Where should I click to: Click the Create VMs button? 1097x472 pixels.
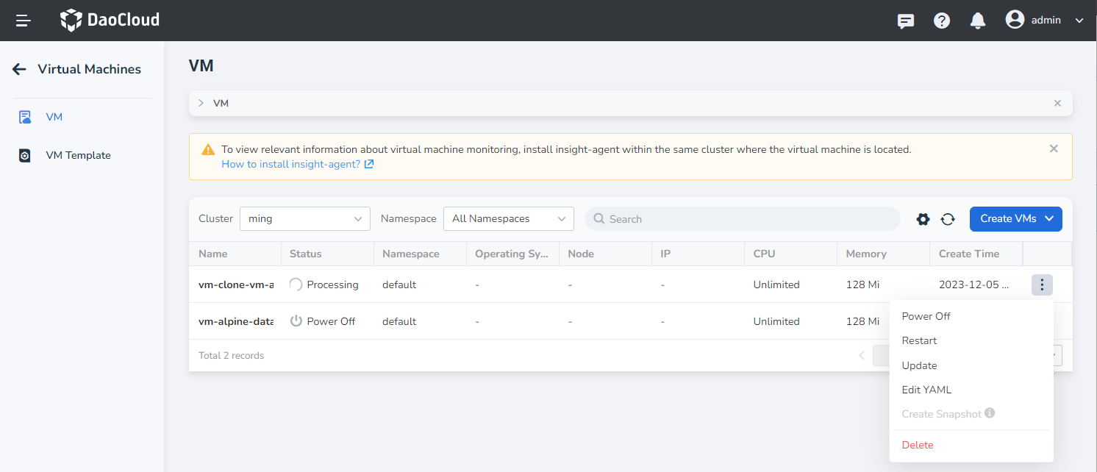point(1015,218)
